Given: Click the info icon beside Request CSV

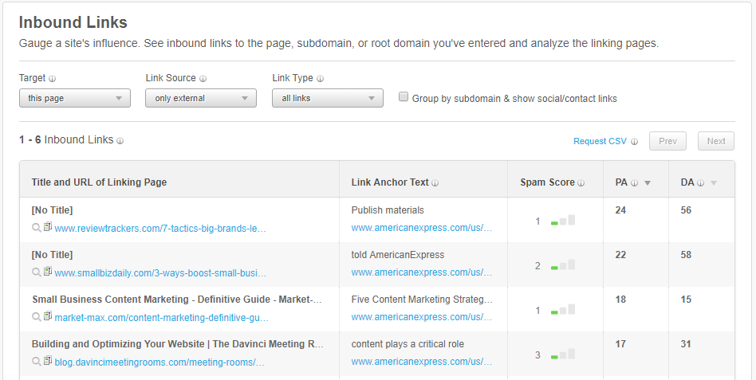Looking at the screenshot, I should pos(635,142).
